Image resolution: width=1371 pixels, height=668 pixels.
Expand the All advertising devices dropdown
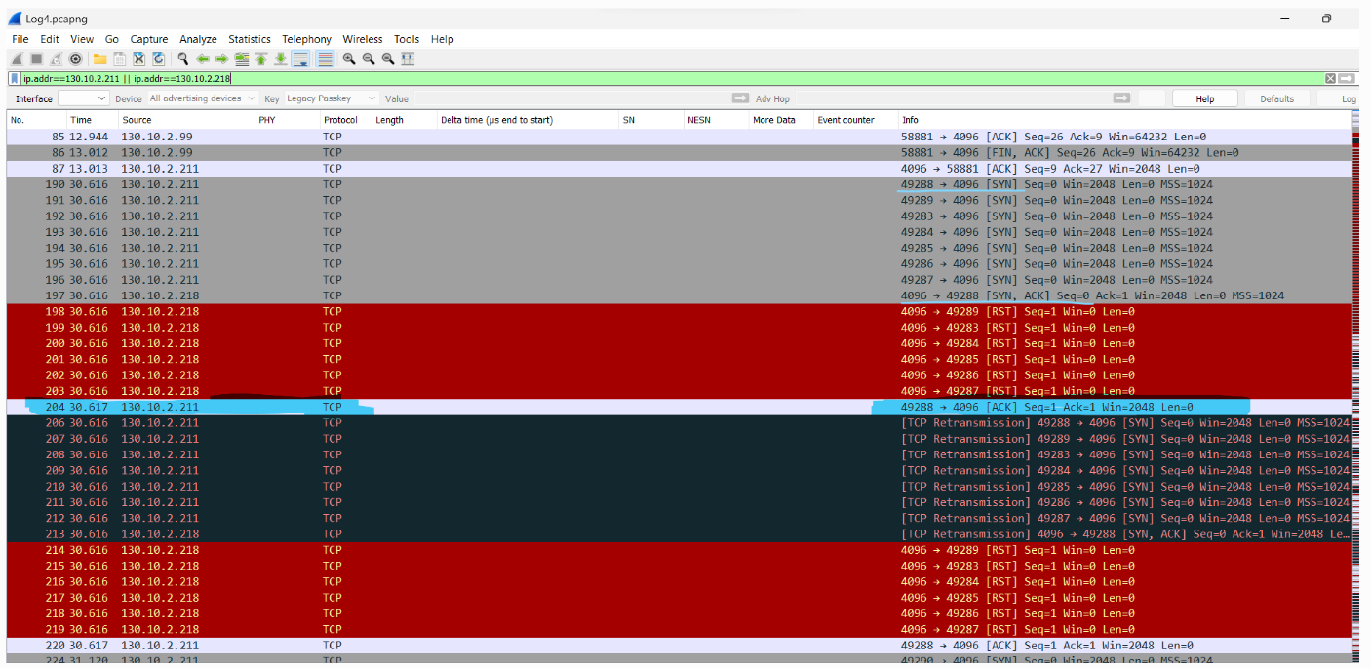[x=202, y=98]
